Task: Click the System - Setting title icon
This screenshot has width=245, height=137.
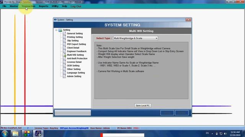Action: tap(55, 20)
